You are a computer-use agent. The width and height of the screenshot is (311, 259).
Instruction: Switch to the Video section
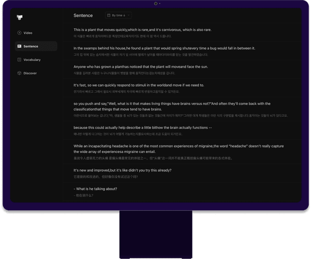tap(28, 33)
